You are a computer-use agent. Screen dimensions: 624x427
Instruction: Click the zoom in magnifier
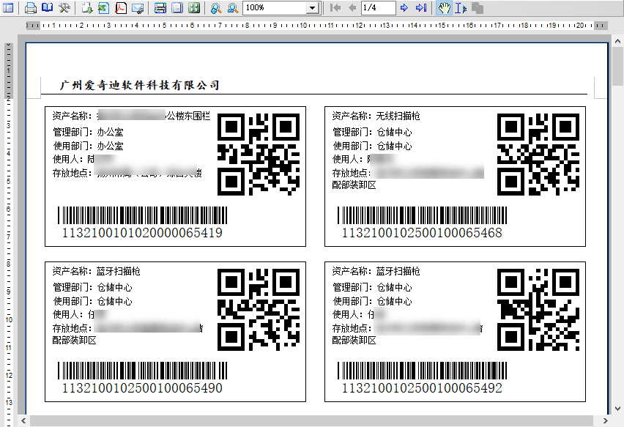coord(216,7)
